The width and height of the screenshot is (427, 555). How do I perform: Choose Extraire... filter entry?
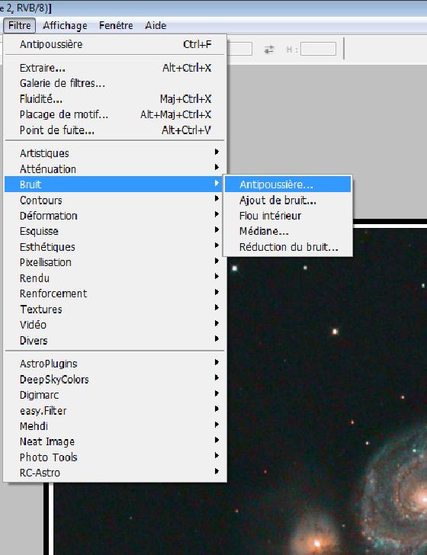click(115, 68)
